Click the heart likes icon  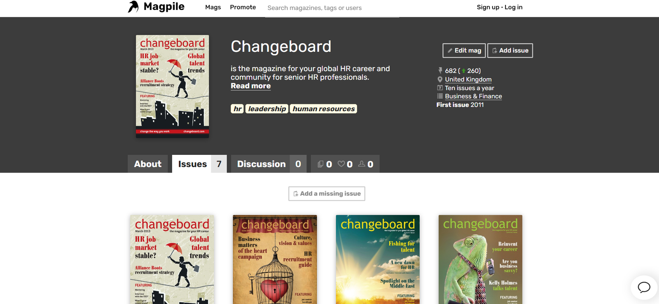tap(341, 164)
